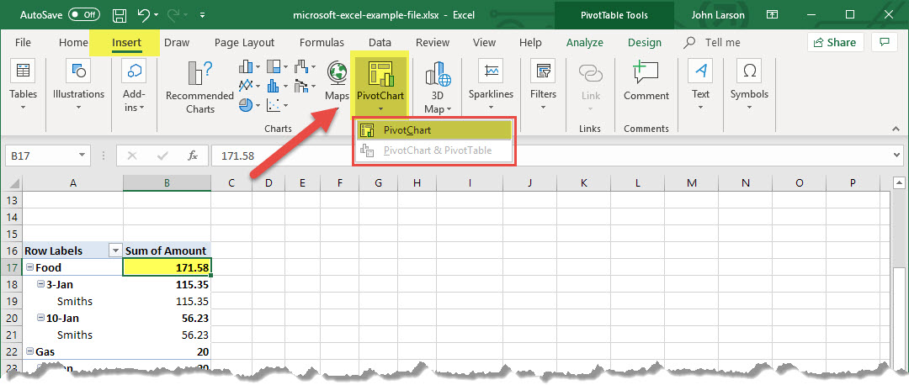Viewport: 909px width, 385px height.
Task: Toggle the AutoSave switch
Action: pyautogui.click(x=83, y=15)
